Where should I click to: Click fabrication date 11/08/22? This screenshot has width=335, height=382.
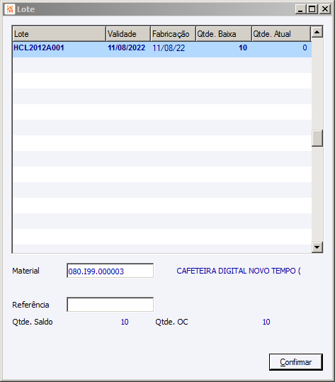pyautogui.click(x=169, y=48)
